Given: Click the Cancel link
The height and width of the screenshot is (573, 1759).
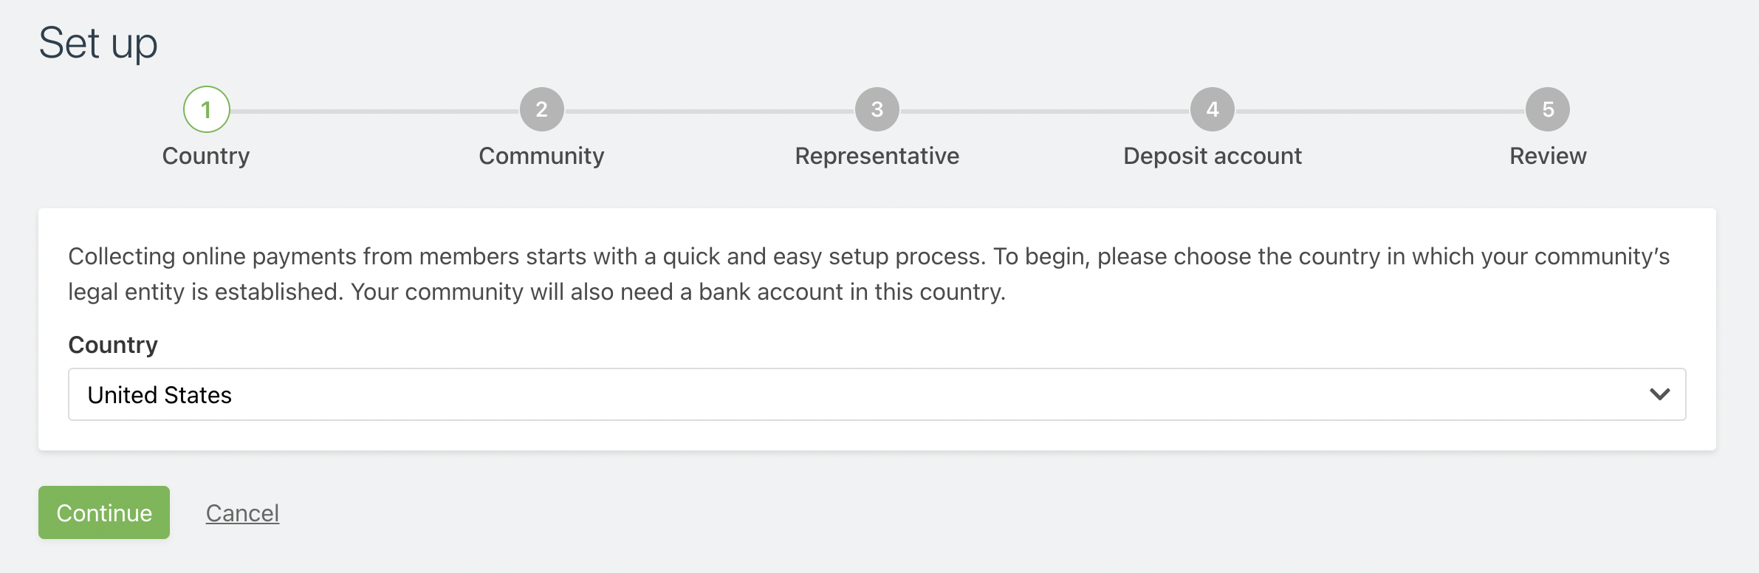Looking at the screenshot, I should tap(242, 512).
